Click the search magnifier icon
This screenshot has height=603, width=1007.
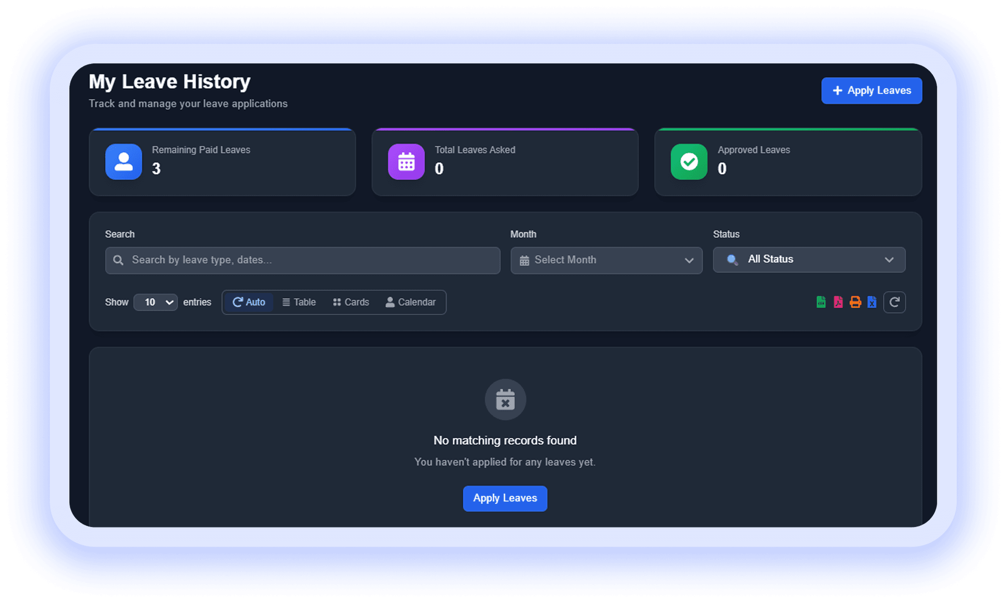[118, 260]
